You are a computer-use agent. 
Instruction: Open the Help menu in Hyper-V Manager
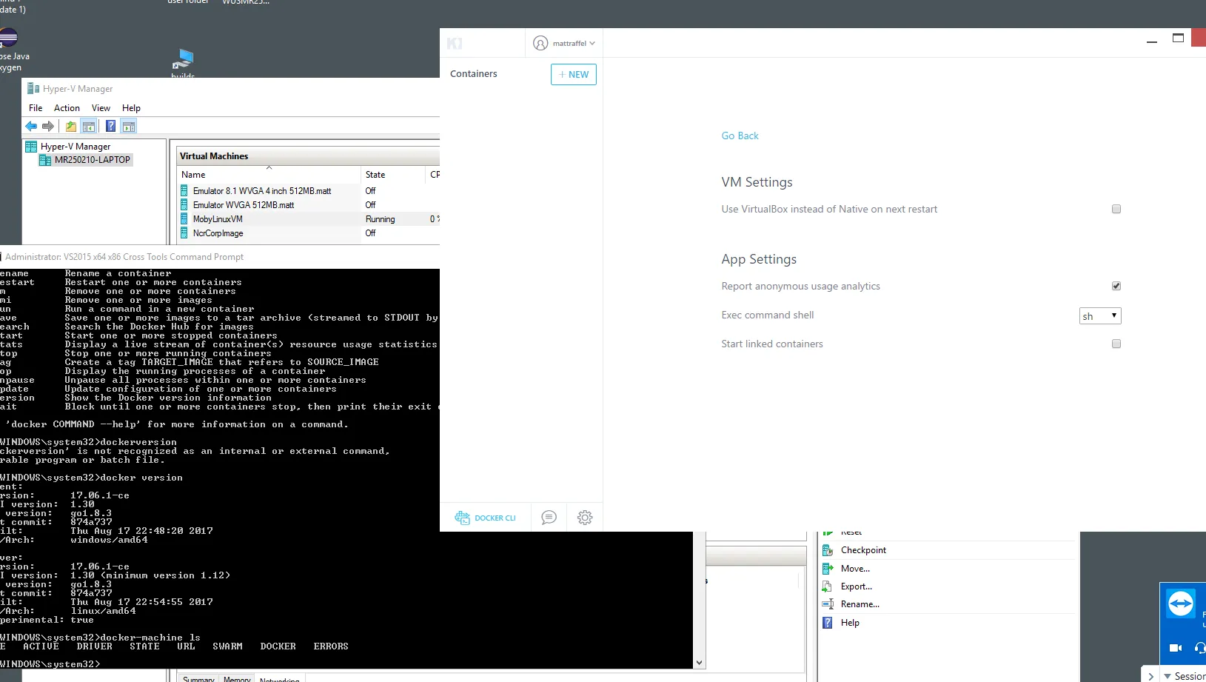click(x=131, y=108)
